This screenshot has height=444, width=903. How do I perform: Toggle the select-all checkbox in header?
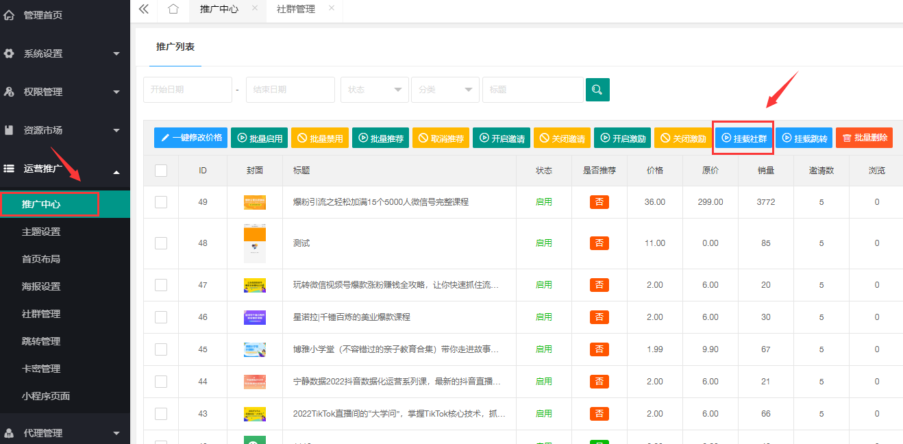[x=161, y=171]
